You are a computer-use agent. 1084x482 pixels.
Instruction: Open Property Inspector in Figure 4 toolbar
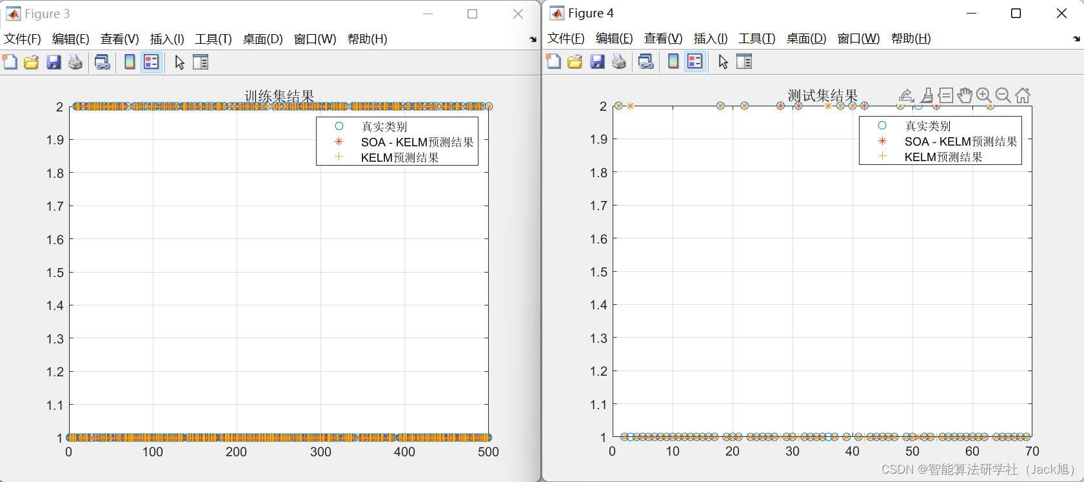coord(744,61)
